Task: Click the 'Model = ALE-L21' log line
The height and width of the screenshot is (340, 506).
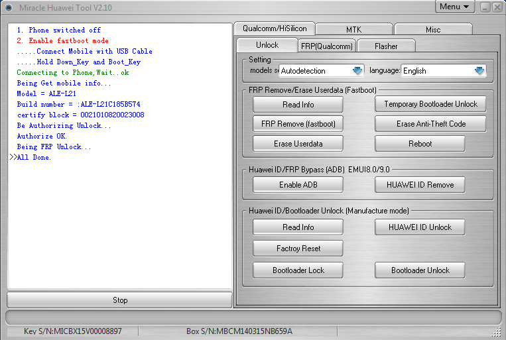Action: 46,93
